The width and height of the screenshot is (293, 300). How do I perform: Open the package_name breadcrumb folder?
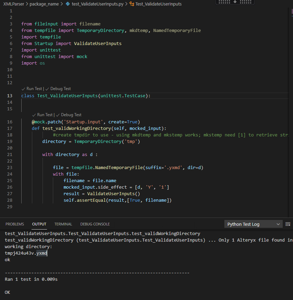click(44, 4)
